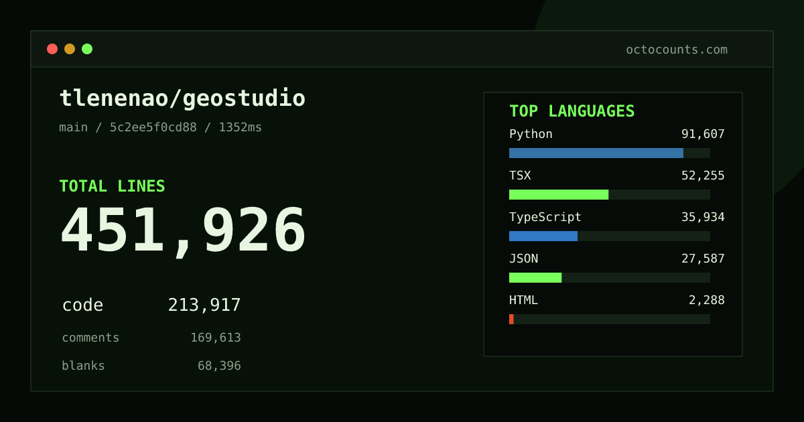Click the TOP LANGUAGES heading
This screenshot has width=804, height=422.
click(x=572, y=111)
